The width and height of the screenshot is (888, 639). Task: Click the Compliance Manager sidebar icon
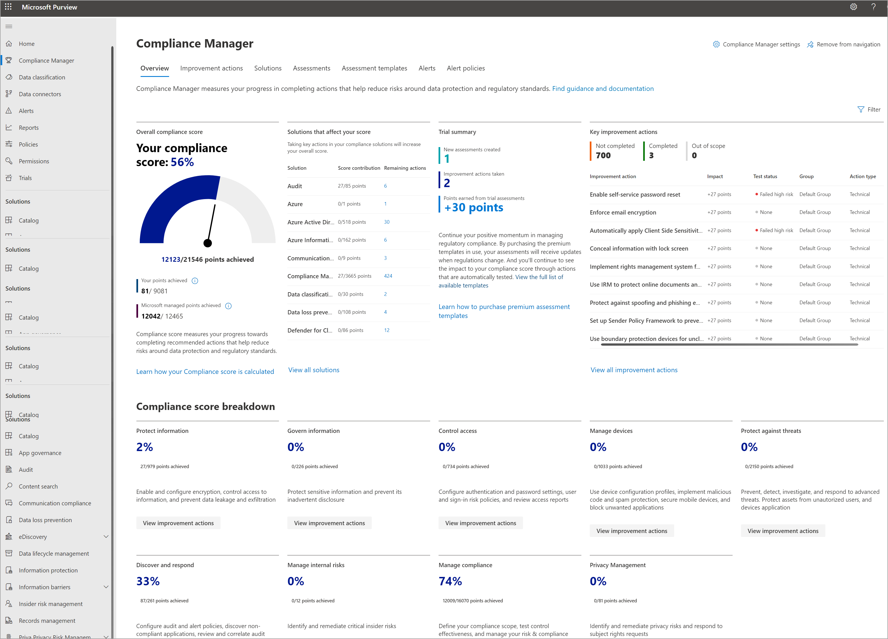[x=10, y=60]
